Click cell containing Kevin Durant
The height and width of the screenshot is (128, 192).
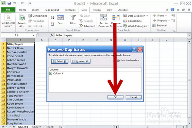(20, 108)
